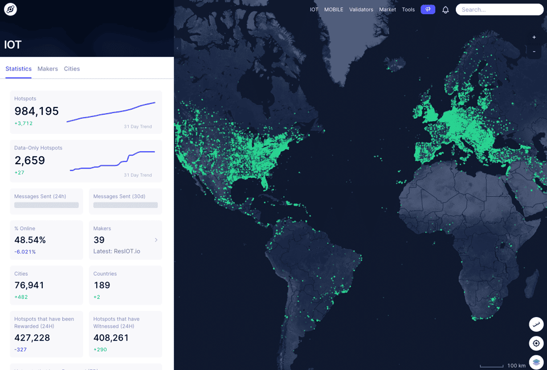547x370 pixels.
Task: Collapse the IOT side panel
Action: click(x=177, y=48)
